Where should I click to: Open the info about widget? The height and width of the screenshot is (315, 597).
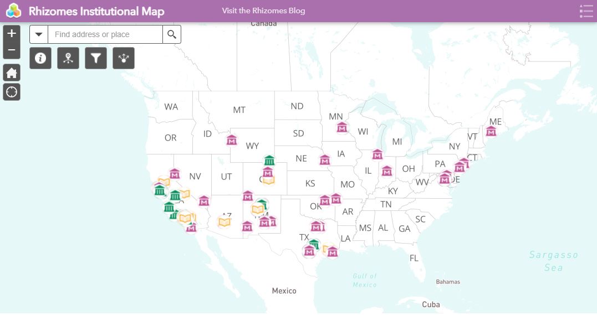[40, 58]
